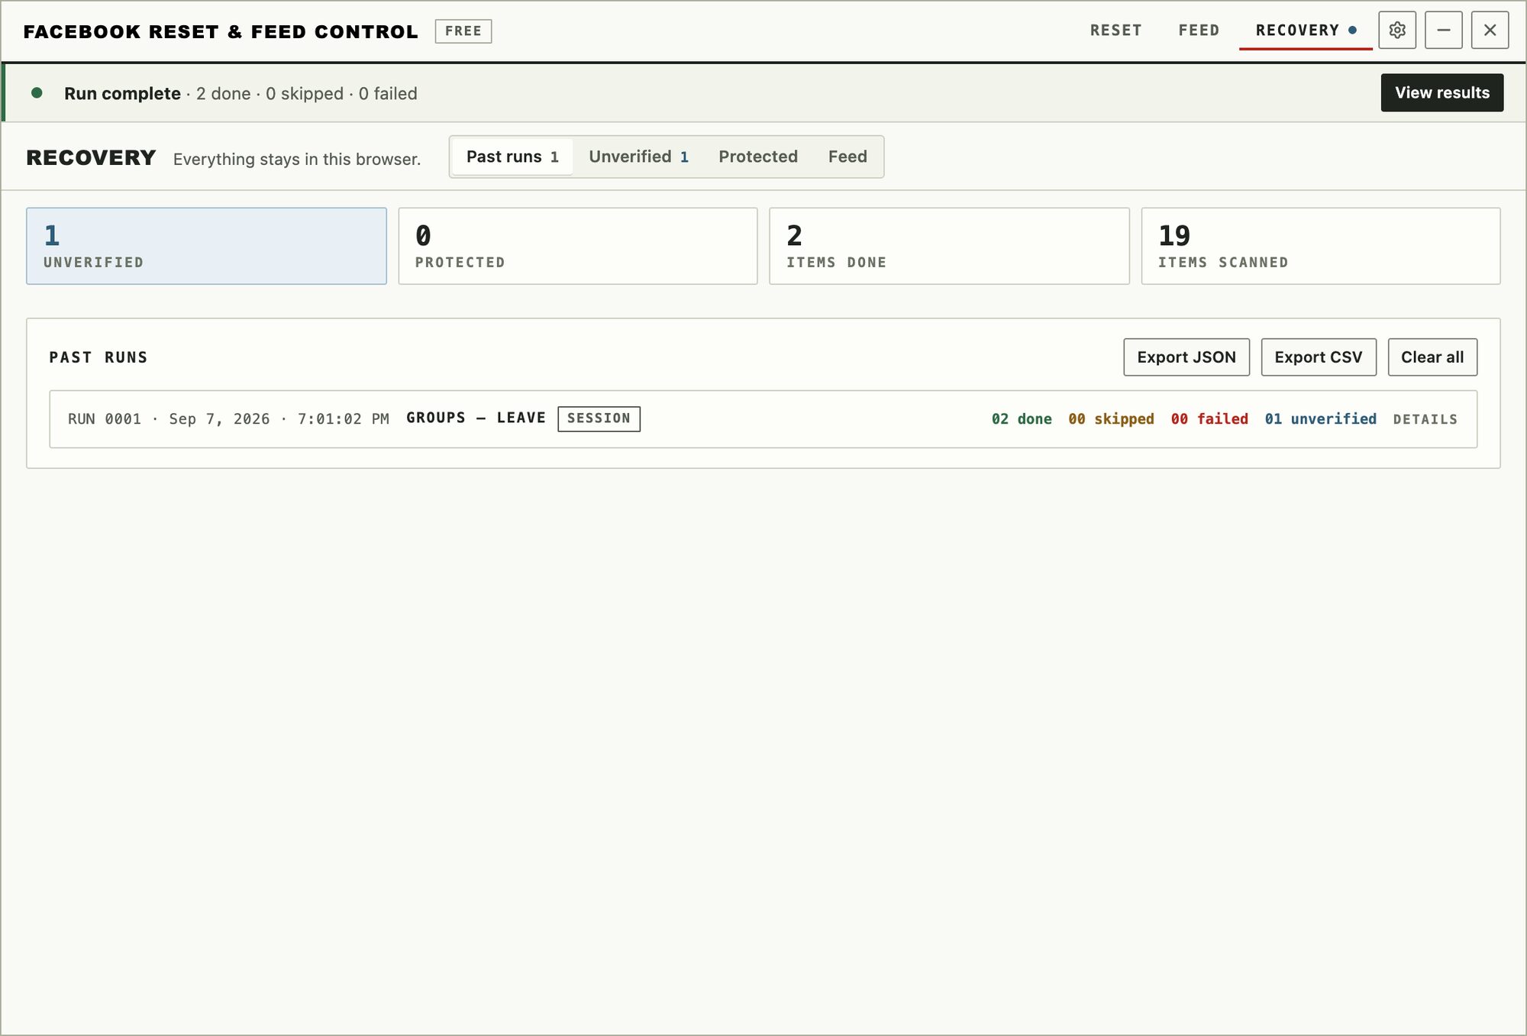Image resolution: width=1527 pixels, height=1036 pixels.
Task: Click the 'Run complete' status text
Action: pyautogui.click(x=122, y=93)
